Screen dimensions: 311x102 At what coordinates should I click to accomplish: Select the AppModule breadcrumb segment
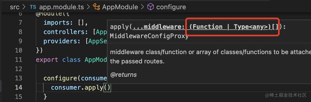coord(120,7)
